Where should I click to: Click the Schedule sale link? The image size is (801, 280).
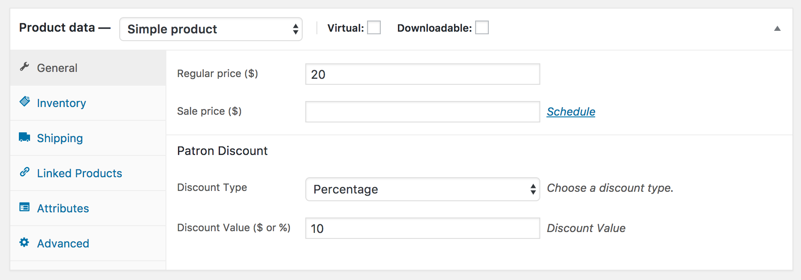point(571,112)
